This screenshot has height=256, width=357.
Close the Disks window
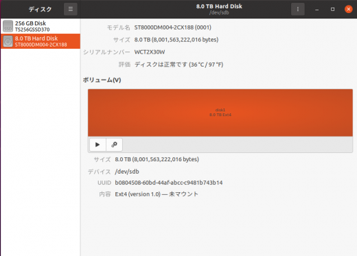349,9
